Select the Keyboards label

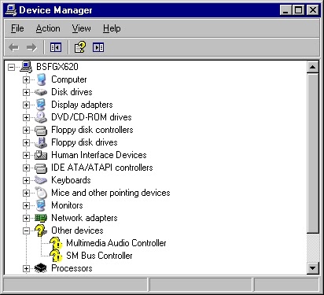click(x=71, y=180)
